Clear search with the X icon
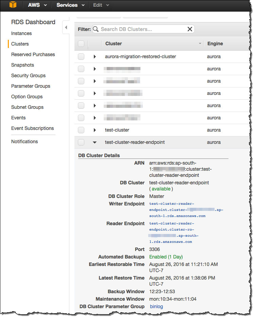This screenshot has height=318, width=255. [x=190, y=29]
